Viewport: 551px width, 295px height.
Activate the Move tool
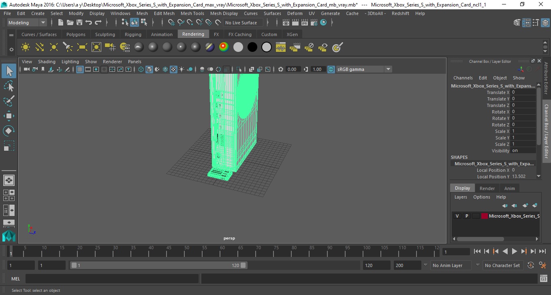(9, 116)
